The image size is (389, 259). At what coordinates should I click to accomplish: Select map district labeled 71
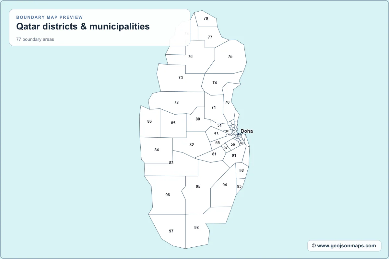[214, 107]
